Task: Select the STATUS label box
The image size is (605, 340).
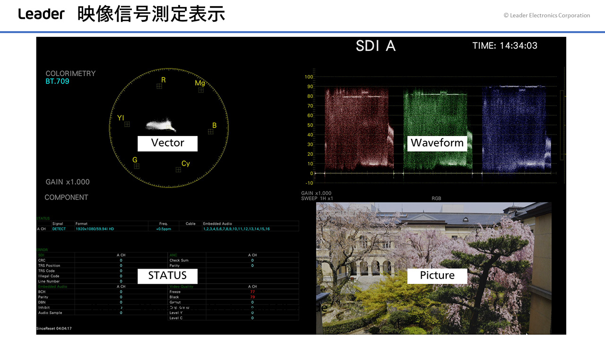Action: coord(167,276)
